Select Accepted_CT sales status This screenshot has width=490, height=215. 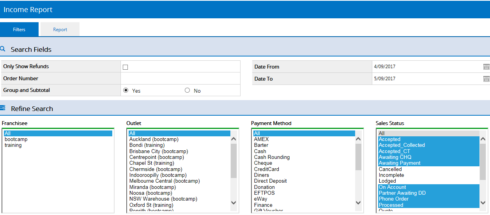coord(429,151)
